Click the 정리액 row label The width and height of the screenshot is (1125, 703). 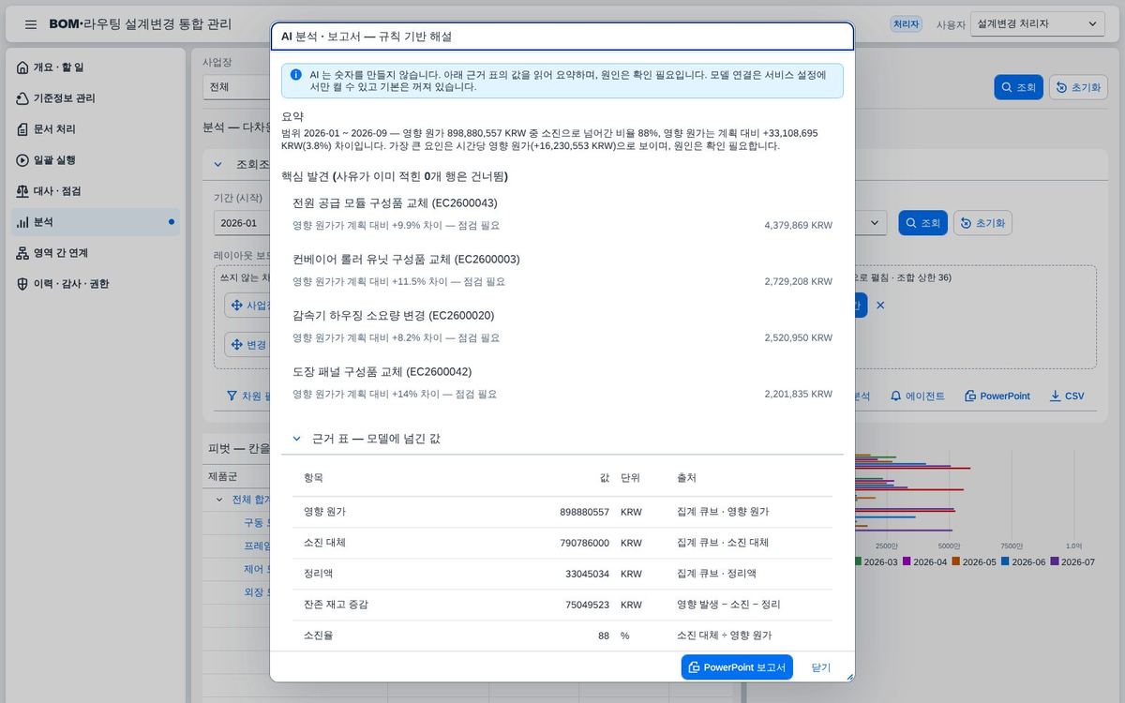[318, 574]
